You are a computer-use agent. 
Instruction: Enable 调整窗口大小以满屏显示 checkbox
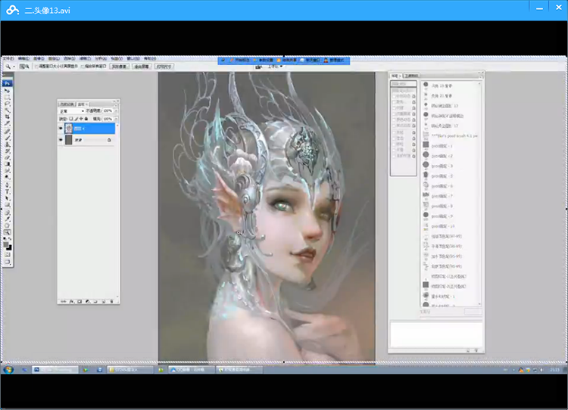(x=36, y=67)
